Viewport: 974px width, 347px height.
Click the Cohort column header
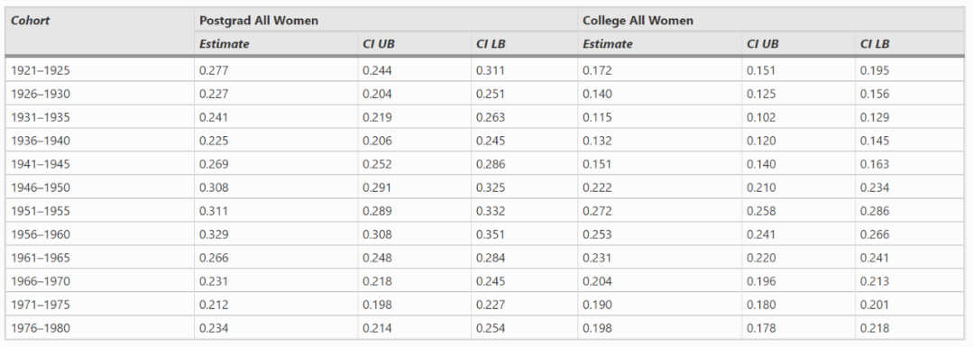tap(31, 21)
